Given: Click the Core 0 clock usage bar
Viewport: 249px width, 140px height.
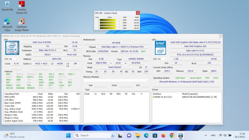Looking at the screenshot, I should click(110, 20).
